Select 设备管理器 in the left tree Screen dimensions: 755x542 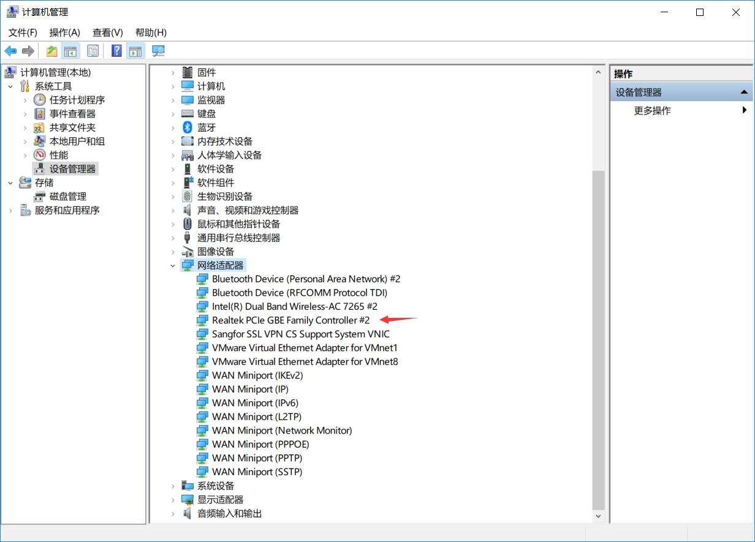73,169
